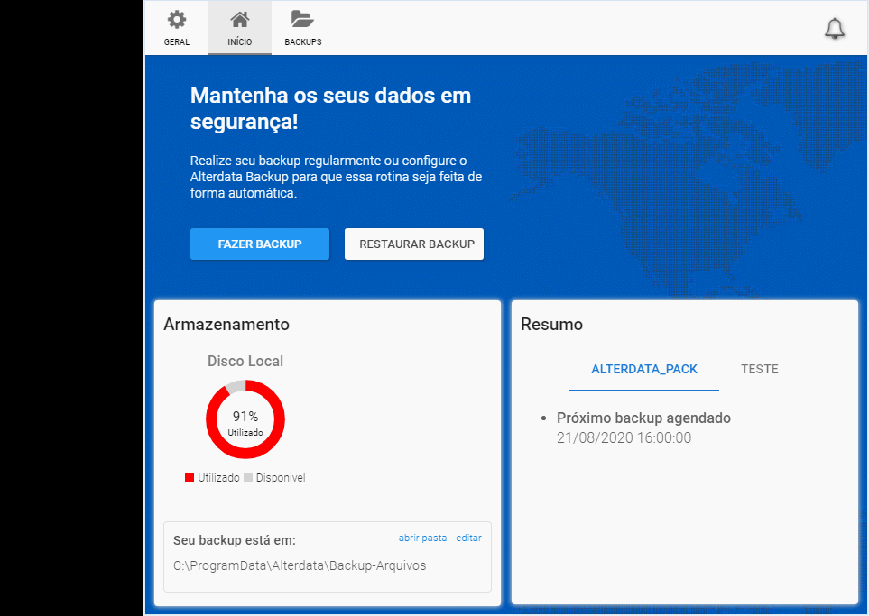Click 'Seu backup está em:' label

[235, 540]
